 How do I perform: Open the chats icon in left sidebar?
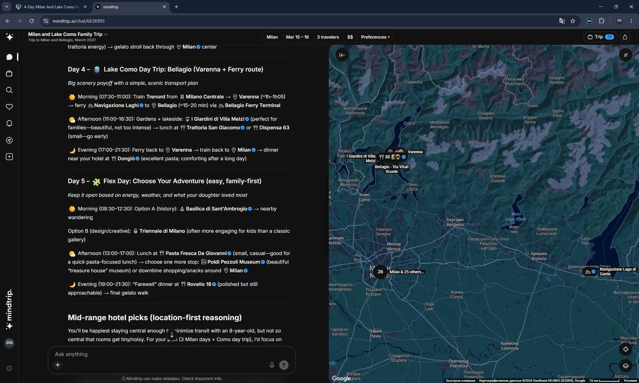coord(9,57)
